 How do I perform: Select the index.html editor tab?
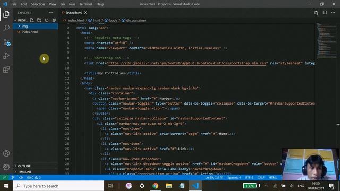click(74, 13)
